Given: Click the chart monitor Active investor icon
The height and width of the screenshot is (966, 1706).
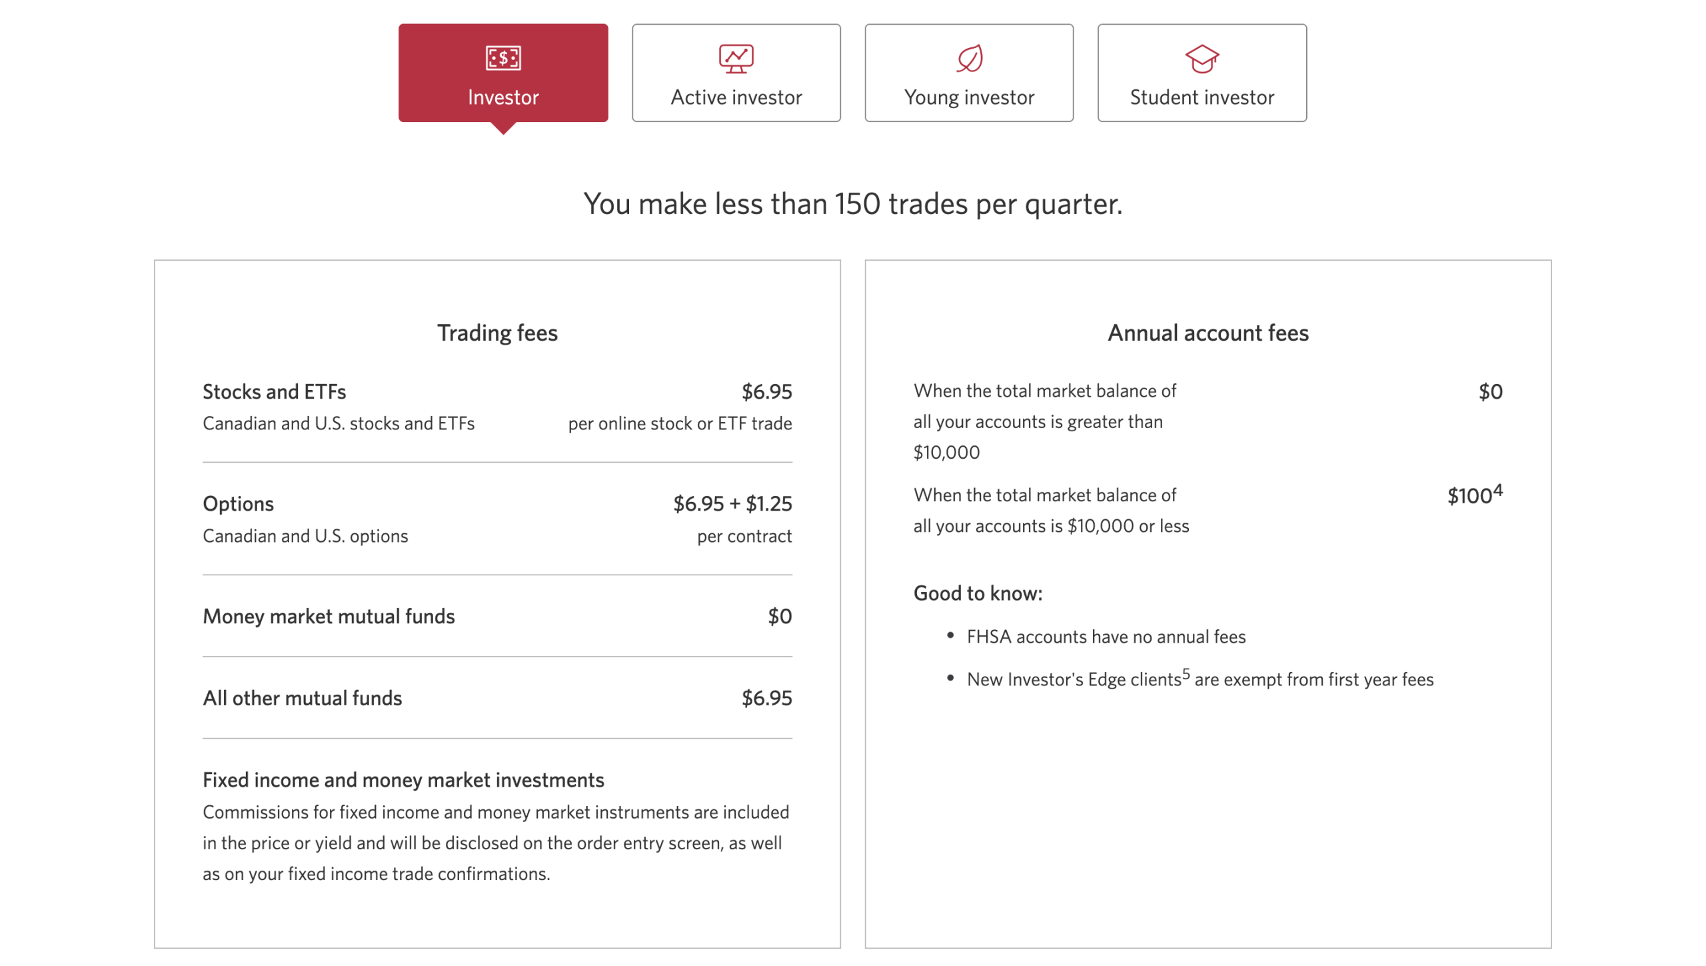Looking at the screenshot, I should point(736,58).
